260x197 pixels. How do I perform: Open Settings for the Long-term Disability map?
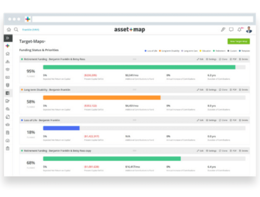click(211, 90)
